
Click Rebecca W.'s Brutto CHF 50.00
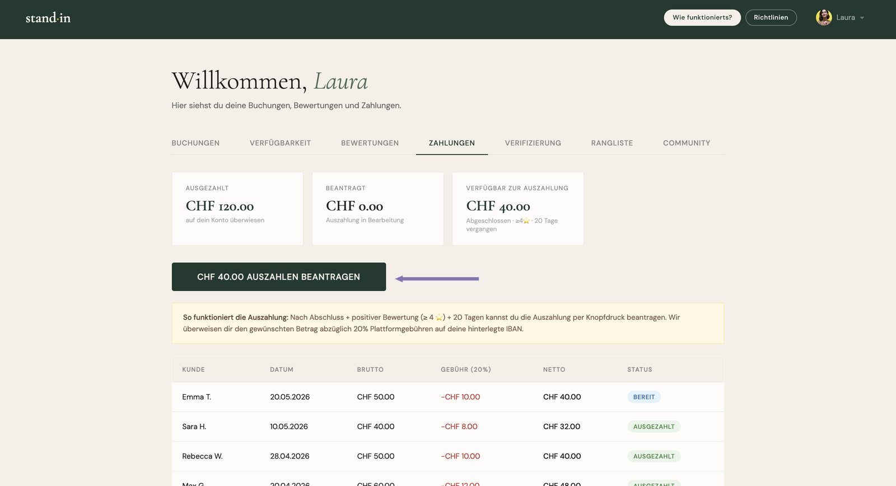(x=376, y=456)
